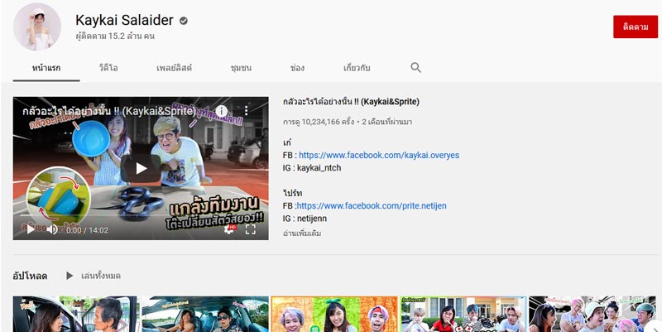Enter fullscreen mode in the video player

251,229
